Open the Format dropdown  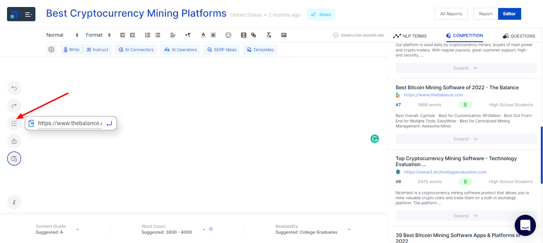pos(98,35)
